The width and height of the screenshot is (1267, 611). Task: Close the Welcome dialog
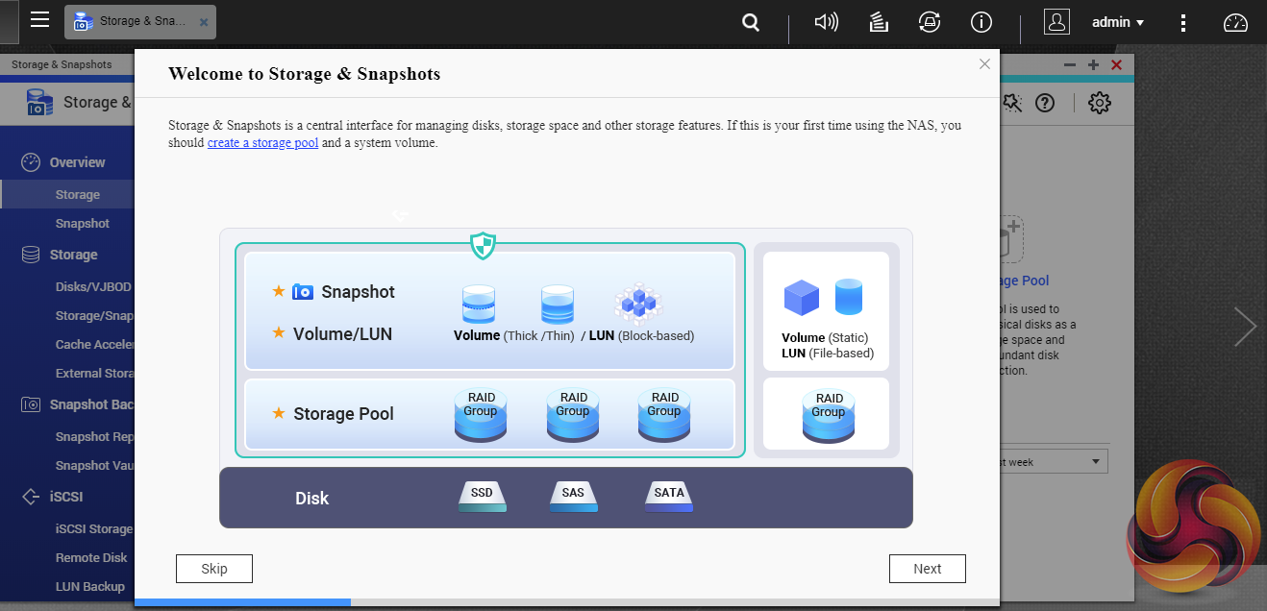(984, 64)
